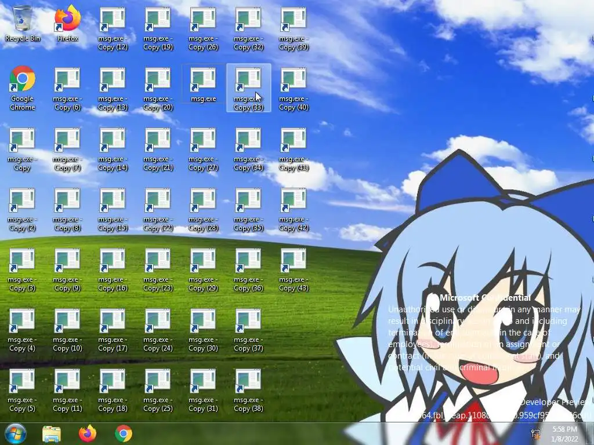Select msg.exe - Copy (35) shortcut
The height and width of the screenshot is (445, 594).
pyautogui.click(x=248, y=209)
